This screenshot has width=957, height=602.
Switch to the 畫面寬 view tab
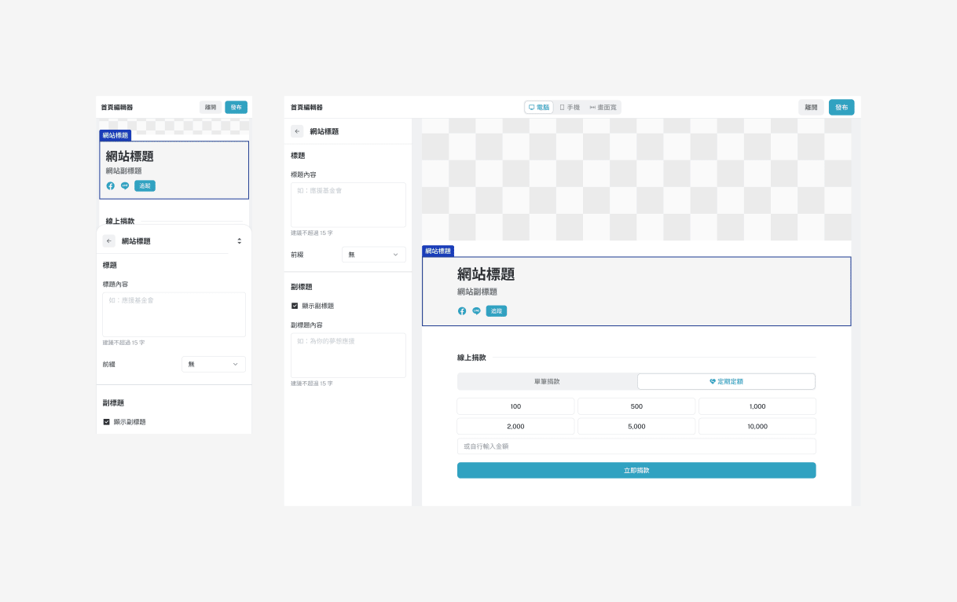point(603,108)
